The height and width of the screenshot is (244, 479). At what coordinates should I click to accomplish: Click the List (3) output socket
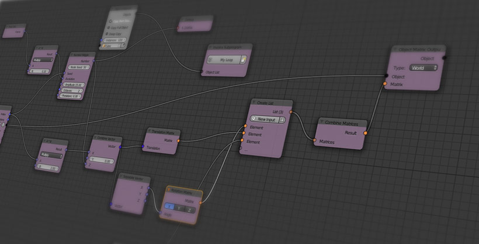291,112
